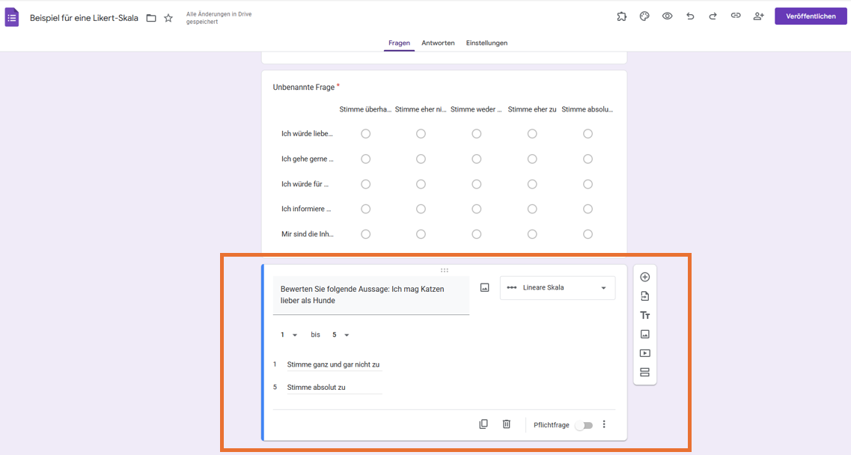Open the scale end value dropdown showing 5
851x455 pixels.
(x=341, y=335)
